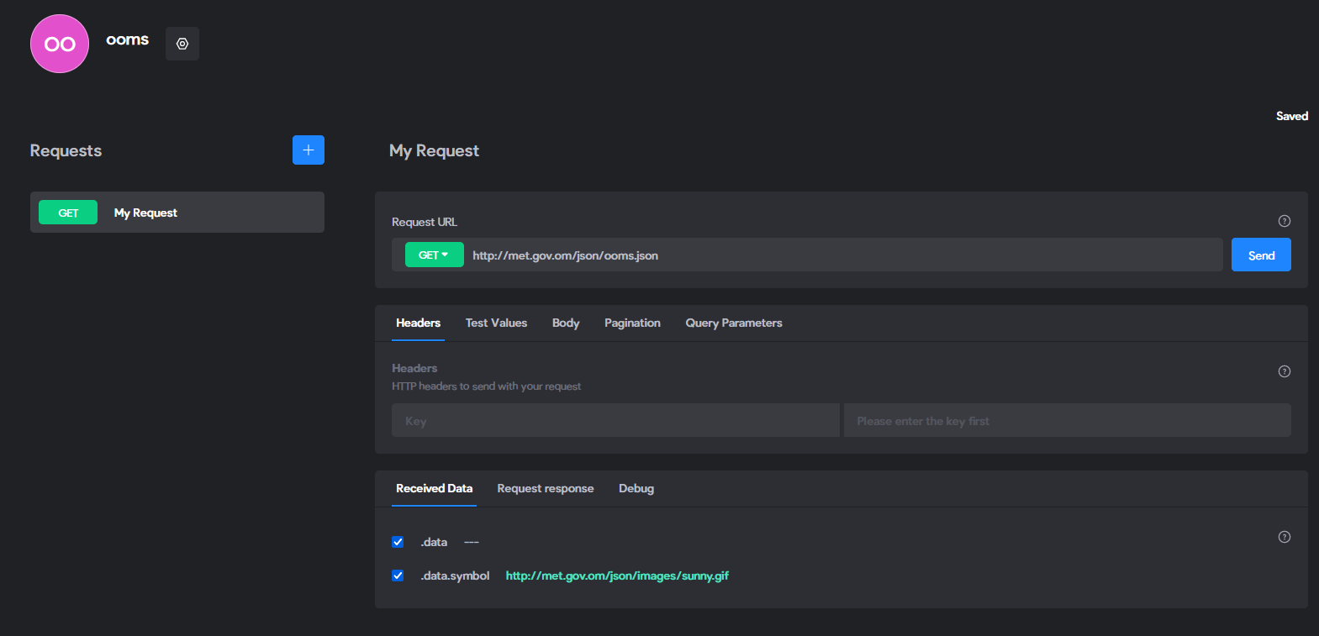Open the Pagination tab
This screenshot has width=1319, height=636.
632,323
